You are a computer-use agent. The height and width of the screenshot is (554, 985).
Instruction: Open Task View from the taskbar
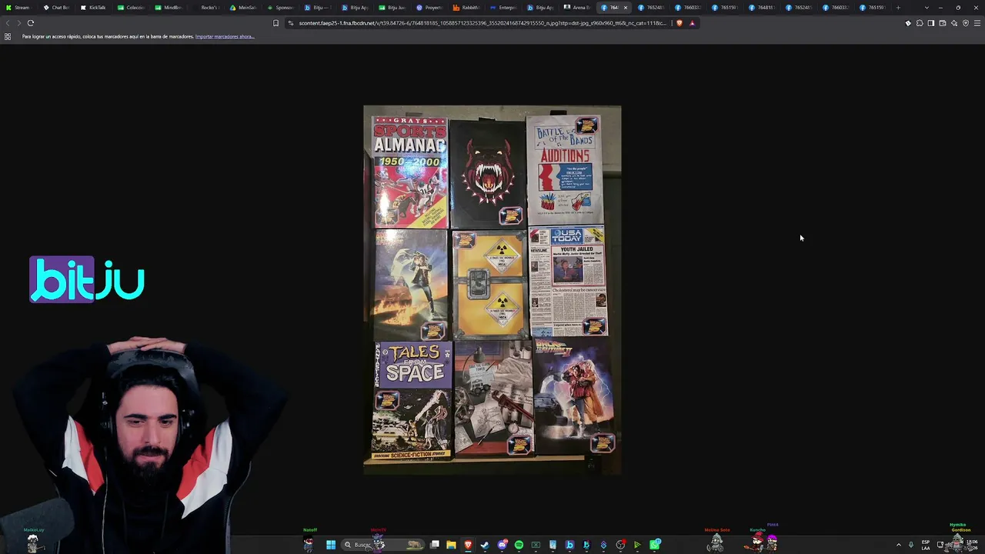pyautogui.click(x=435, y=545)
